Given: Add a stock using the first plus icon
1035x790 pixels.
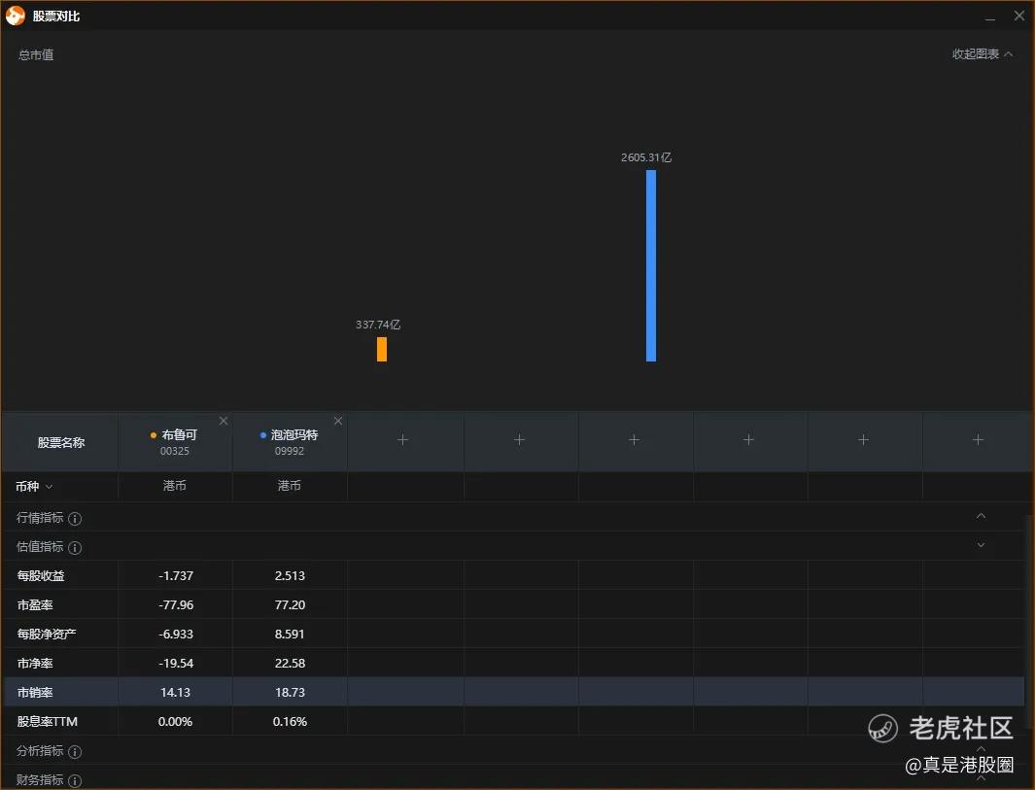Looking at the screenshot, I should pyautogui.click(x=403, y=440).
